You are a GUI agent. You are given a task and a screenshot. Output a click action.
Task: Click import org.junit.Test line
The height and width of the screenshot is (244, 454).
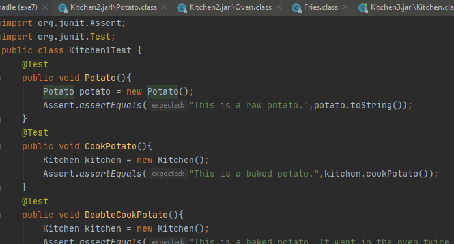pyautogui.click(x=58, y=37)
